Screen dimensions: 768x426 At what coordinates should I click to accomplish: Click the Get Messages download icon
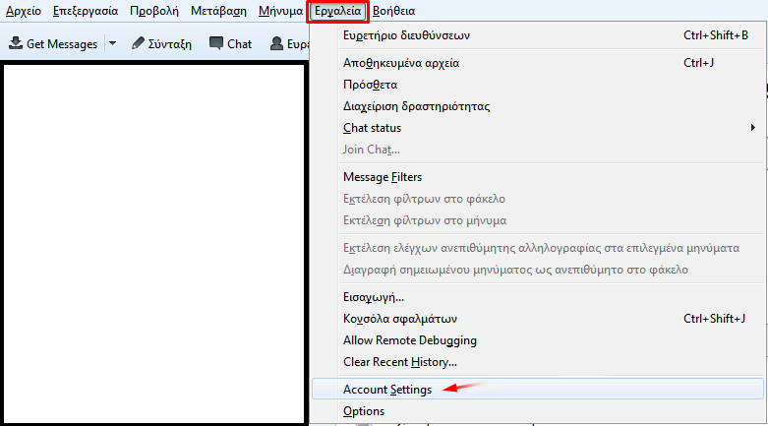coord(16,43)
